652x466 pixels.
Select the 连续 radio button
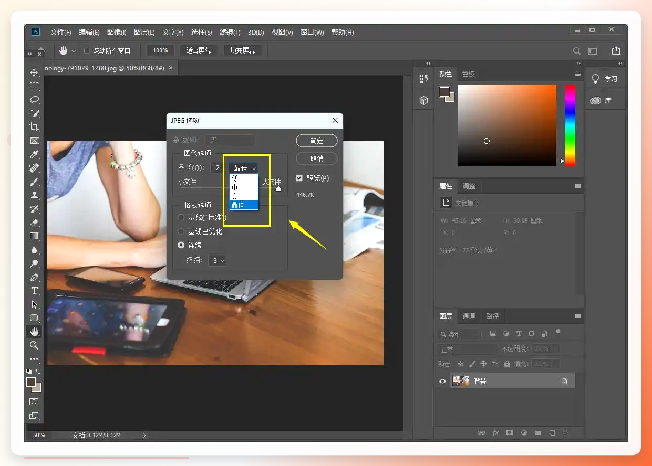181,245
